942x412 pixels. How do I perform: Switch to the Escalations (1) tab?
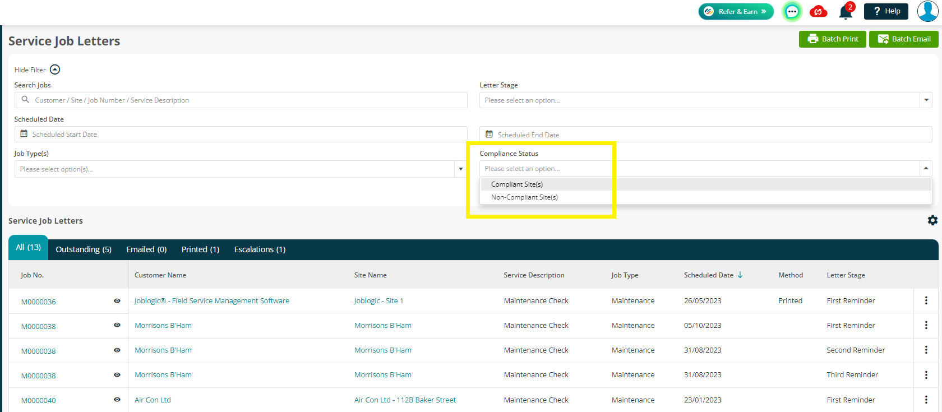260,249
